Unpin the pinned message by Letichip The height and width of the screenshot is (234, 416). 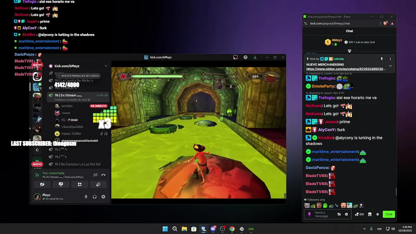(x=382, y=59)
